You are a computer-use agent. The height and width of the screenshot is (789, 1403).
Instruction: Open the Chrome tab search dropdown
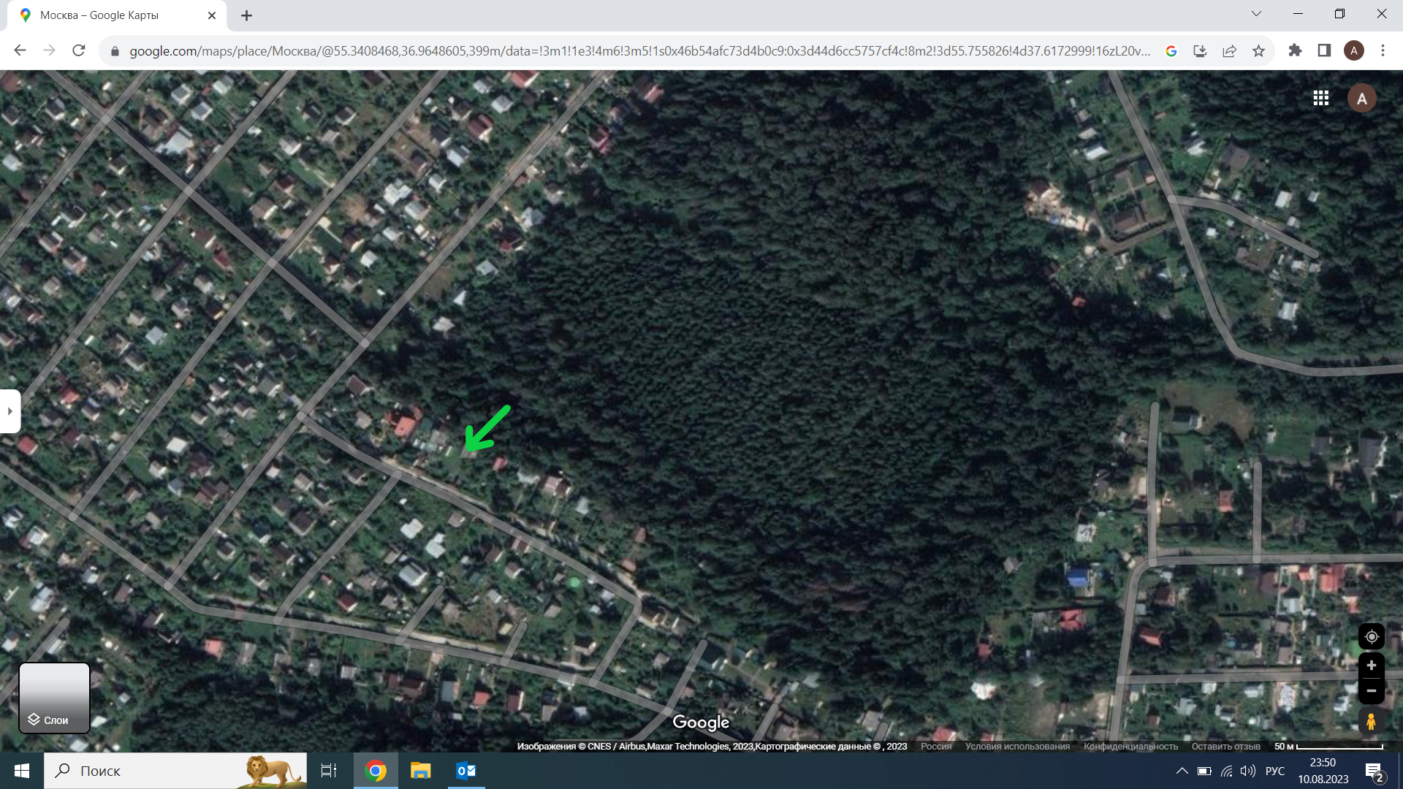point(1256,14)
